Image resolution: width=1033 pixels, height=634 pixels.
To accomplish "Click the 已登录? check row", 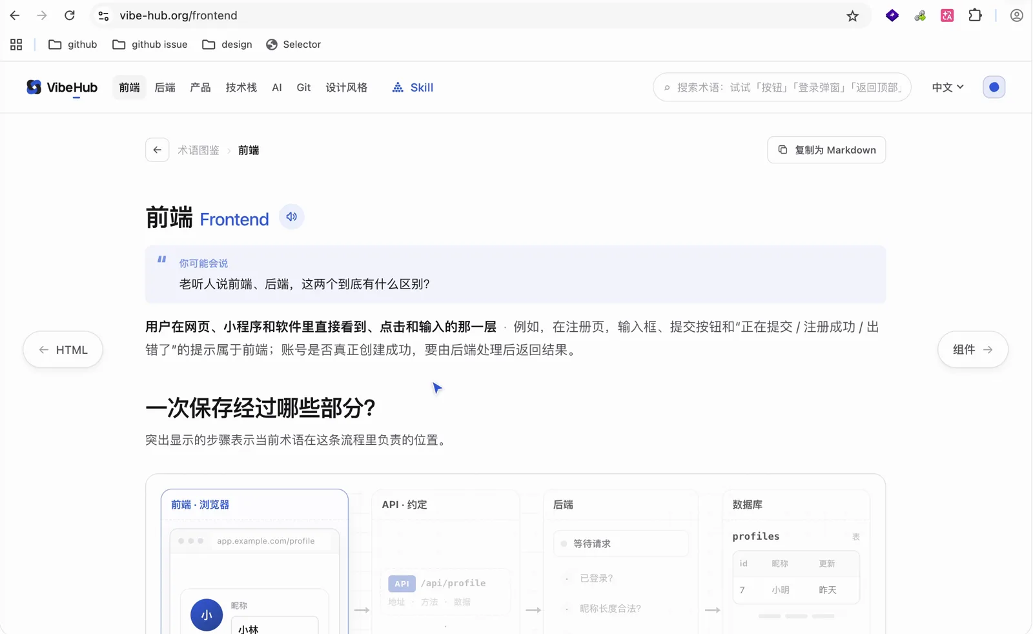I will click(597, 578).
